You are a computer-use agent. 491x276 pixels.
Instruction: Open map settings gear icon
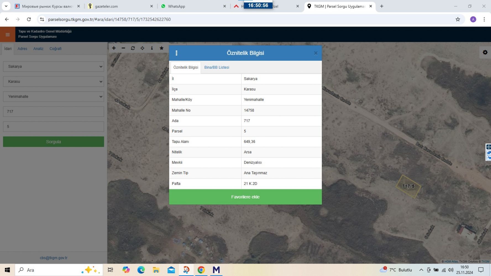pos(485,52)
